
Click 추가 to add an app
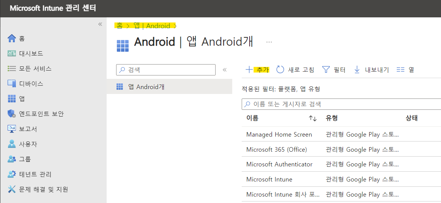coord(257,70)
